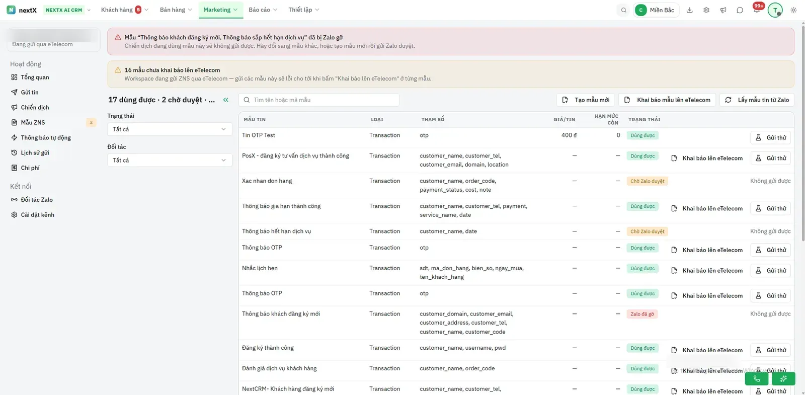
Task: Open the Miền Bắc workspace selector
Action: pyautogui.click(x=657, y=10)
